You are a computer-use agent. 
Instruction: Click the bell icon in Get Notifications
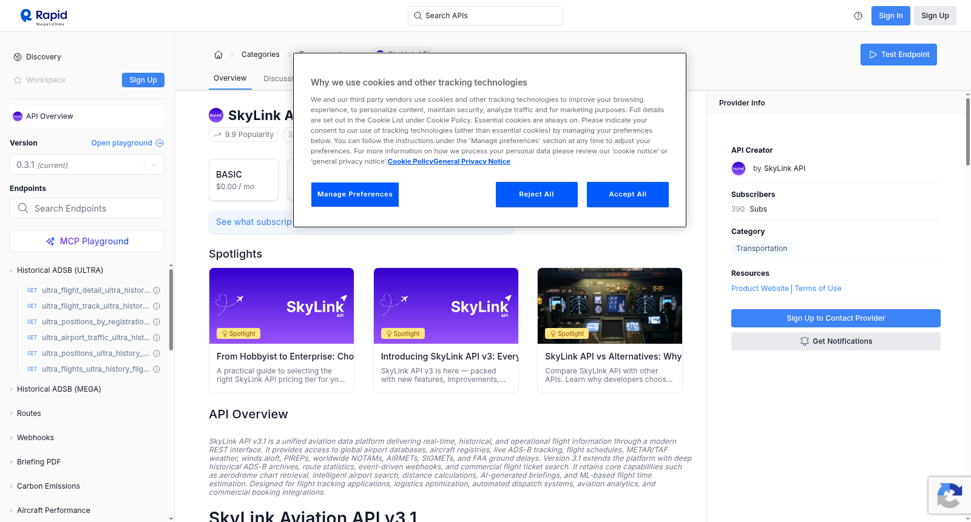click(x=805, y=341)
